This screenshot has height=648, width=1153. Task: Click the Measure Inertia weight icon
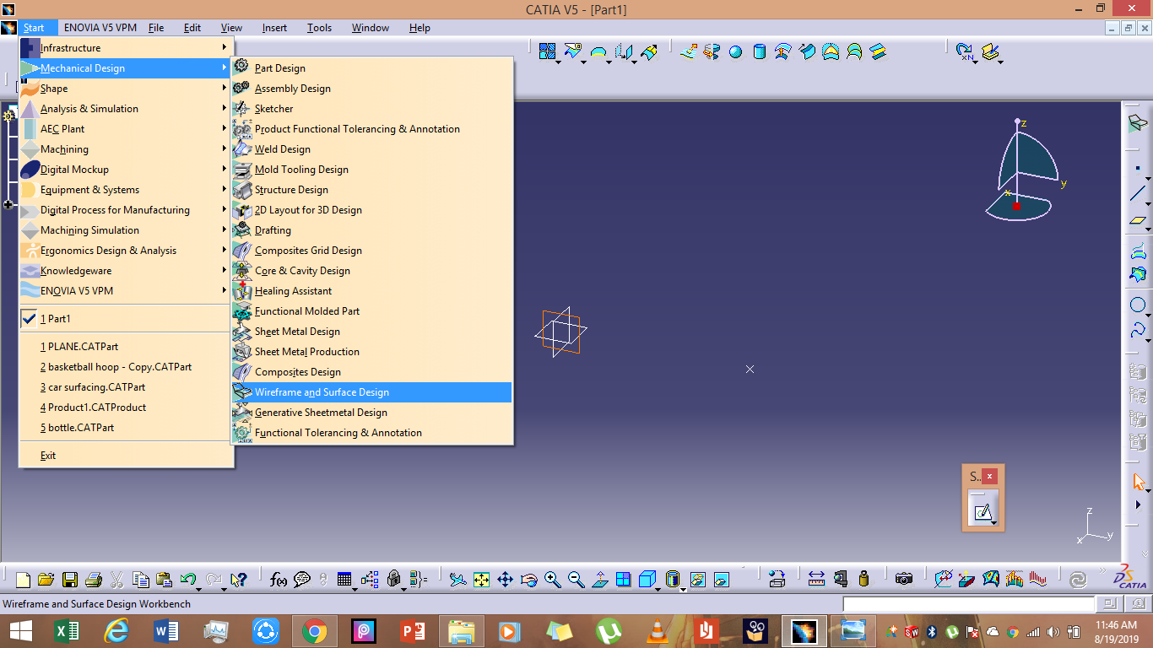863,580
